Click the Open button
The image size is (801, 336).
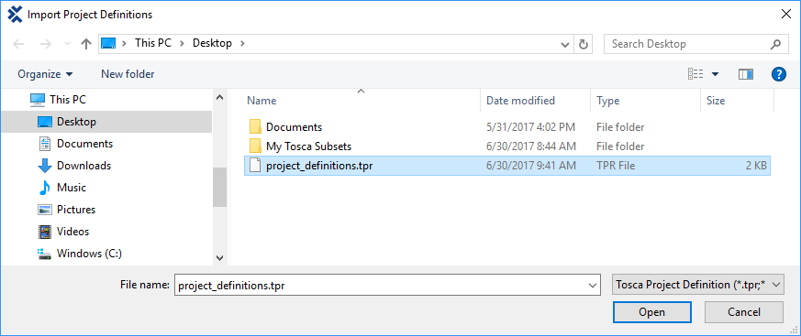(651, 312)
